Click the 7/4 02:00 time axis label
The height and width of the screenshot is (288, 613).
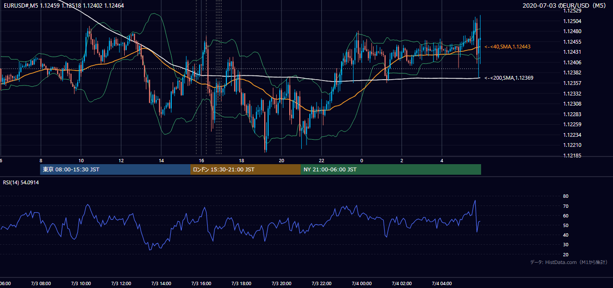pyautogui.click(x=402, y=284)
